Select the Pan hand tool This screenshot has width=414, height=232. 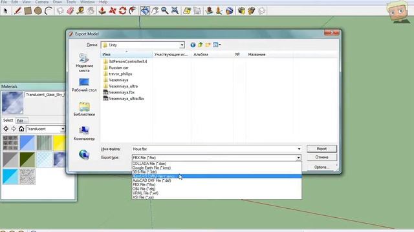tap(155, 11)
